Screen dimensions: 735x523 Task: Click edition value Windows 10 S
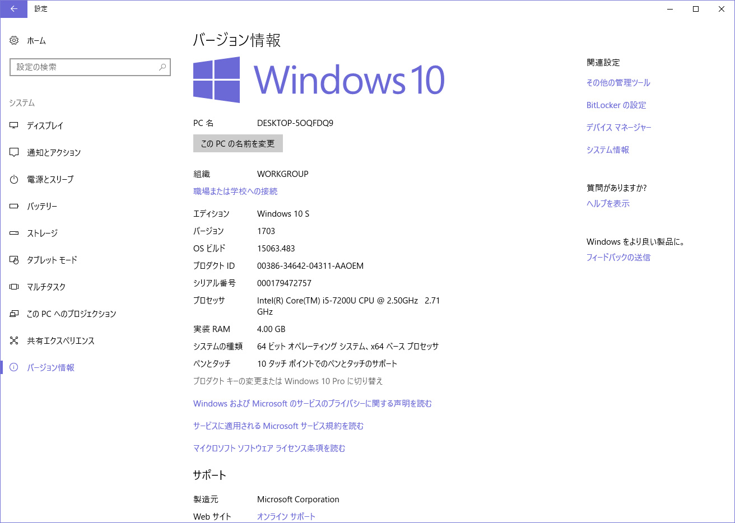coord(283,213)
